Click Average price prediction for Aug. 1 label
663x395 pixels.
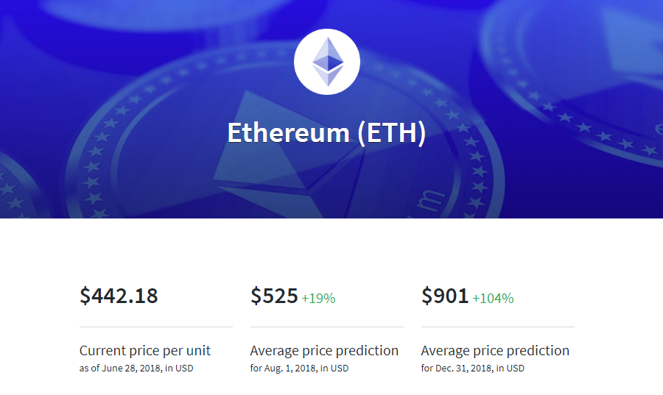coord(324,351)
